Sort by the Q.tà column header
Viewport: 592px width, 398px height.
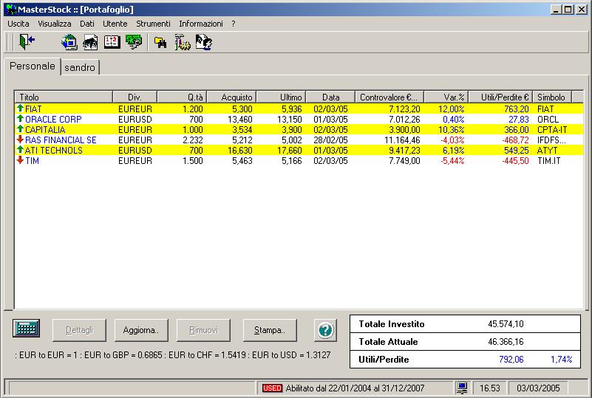(x=182, y=97)
